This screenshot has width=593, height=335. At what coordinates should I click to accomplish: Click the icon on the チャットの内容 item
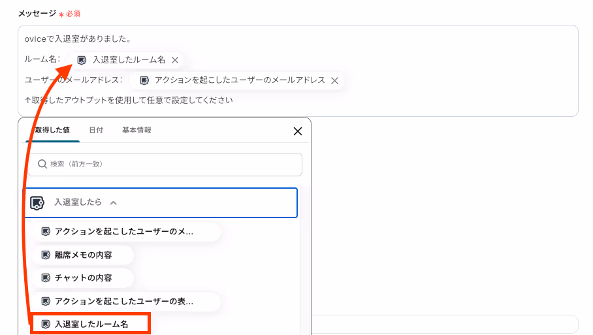[x=46, y=278]
